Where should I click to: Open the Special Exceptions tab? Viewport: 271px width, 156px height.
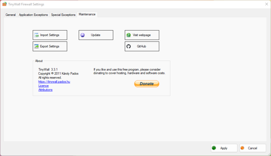coord(63,15)
